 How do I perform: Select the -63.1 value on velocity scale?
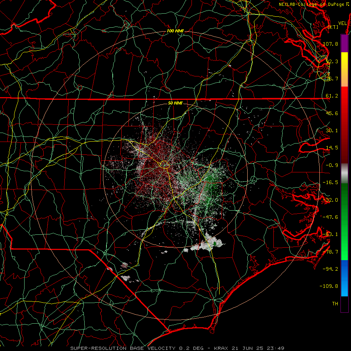click(x=330, y=234)
